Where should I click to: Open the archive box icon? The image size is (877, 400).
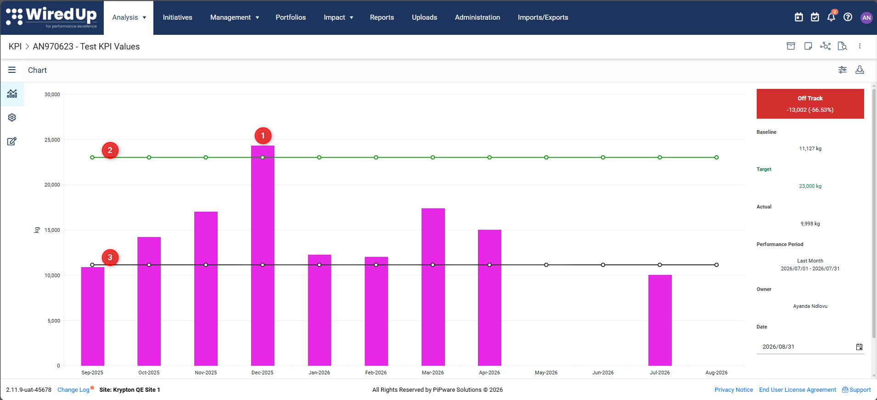coord(791,46)
